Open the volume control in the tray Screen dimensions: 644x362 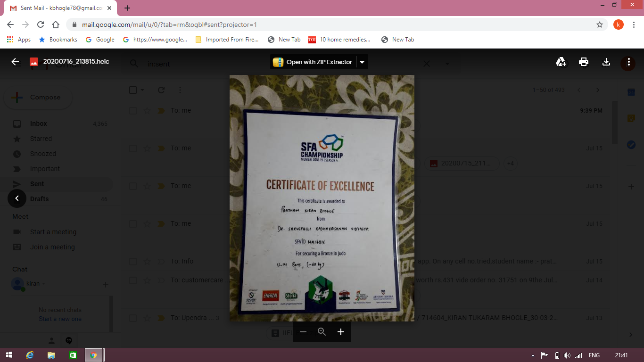tap(567, 355)
